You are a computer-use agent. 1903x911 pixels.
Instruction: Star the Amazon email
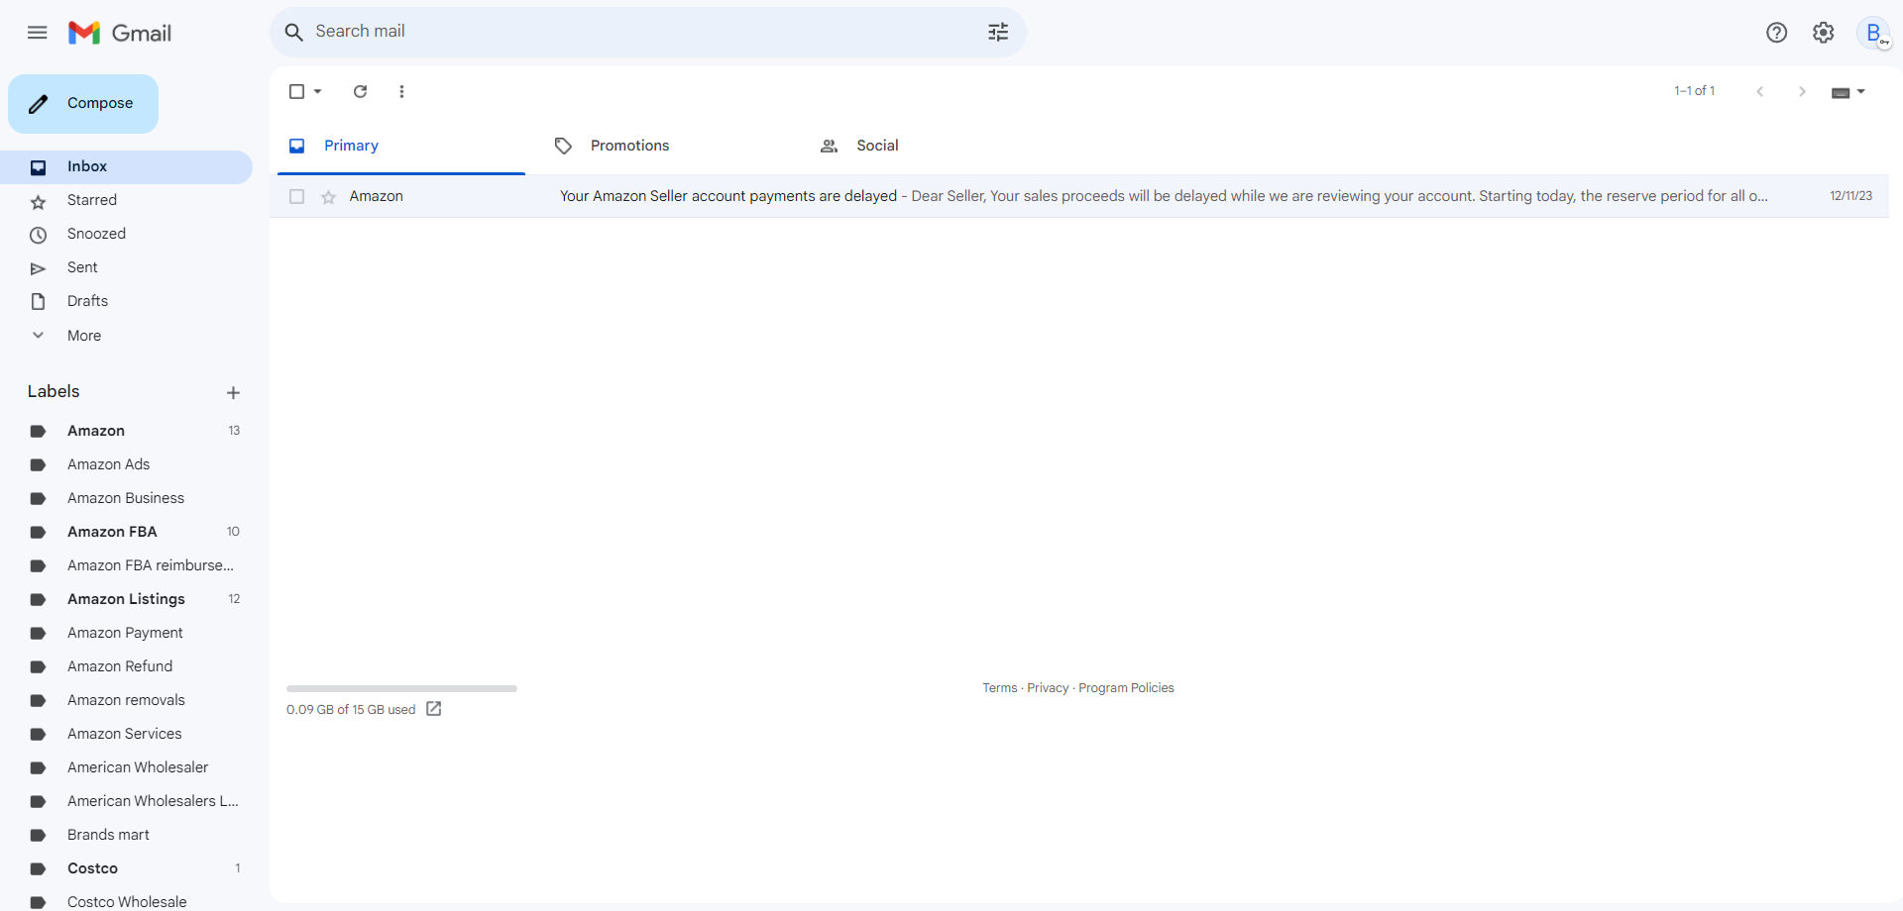pyautogui.click(x=329, y=197)
